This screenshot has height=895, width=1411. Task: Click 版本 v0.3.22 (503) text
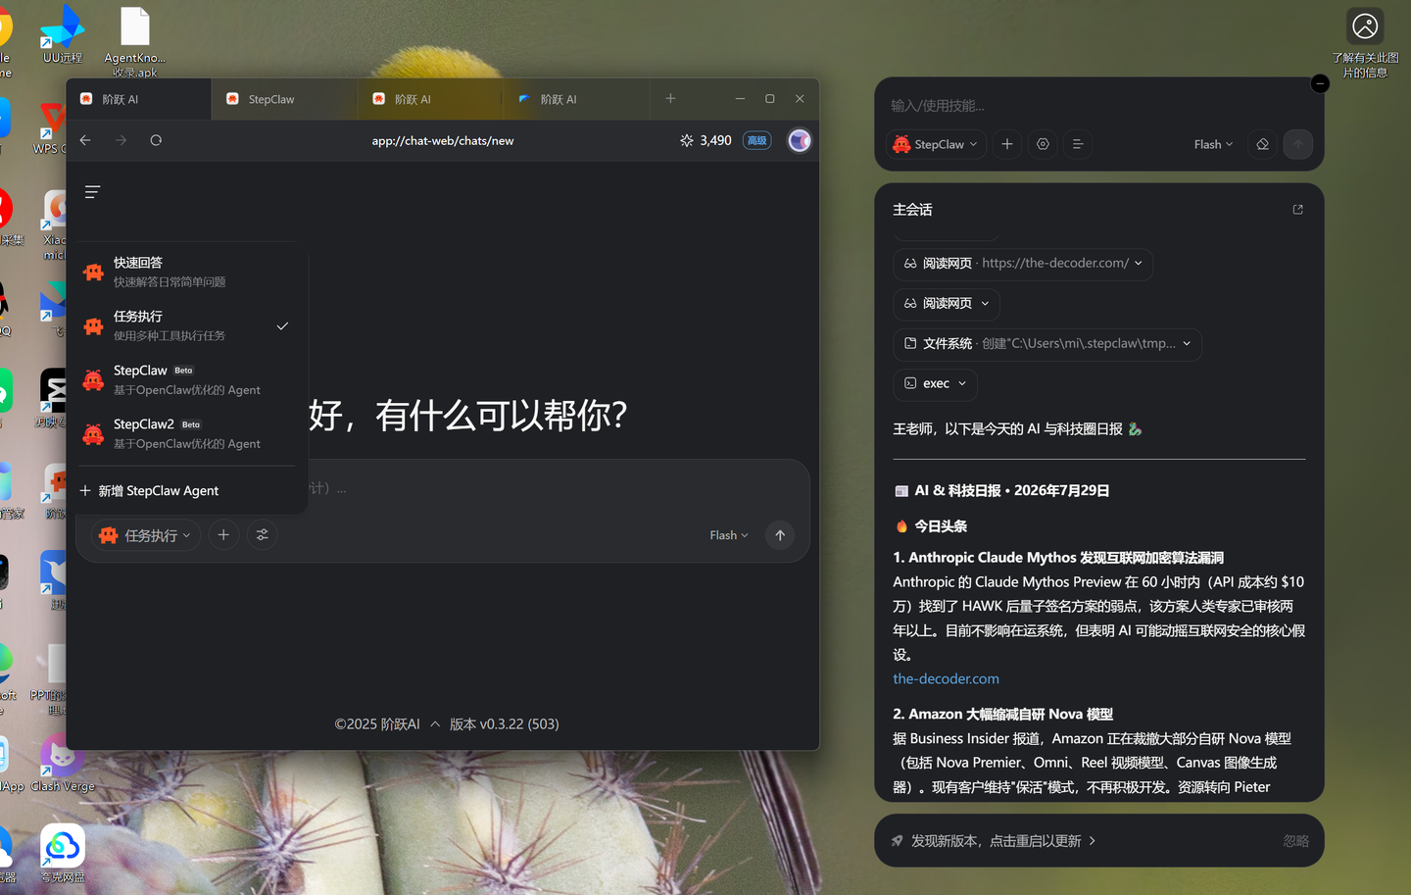click(x=505, y=724)
